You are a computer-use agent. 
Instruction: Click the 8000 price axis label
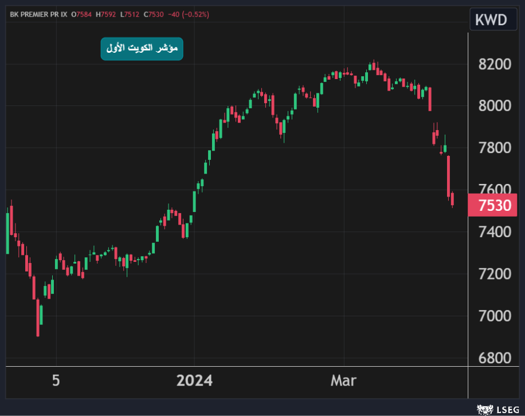click(494, 106)
